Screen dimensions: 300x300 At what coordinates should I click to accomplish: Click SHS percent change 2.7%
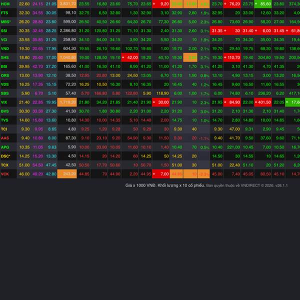click(x=204, y=57)
